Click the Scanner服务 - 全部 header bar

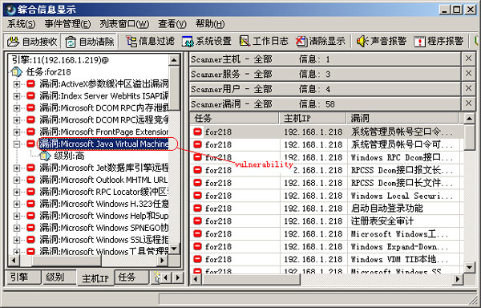click(x=325, y=74)
